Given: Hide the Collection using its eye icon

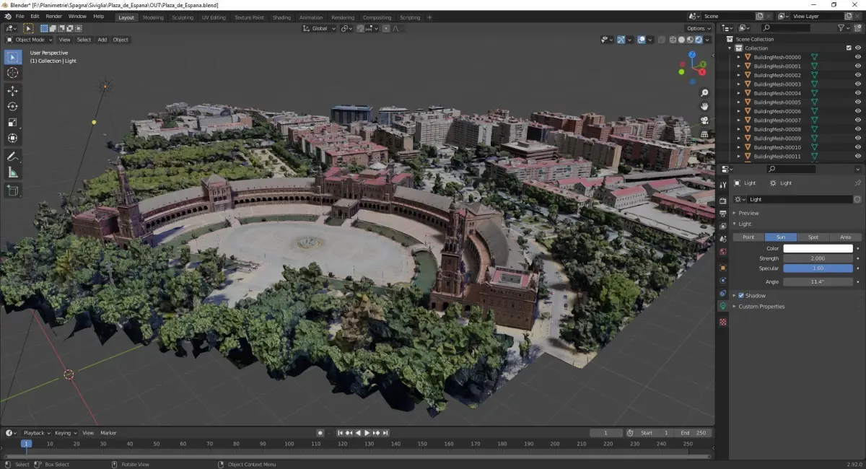Looking at the screenshot, I should [857, 48].
